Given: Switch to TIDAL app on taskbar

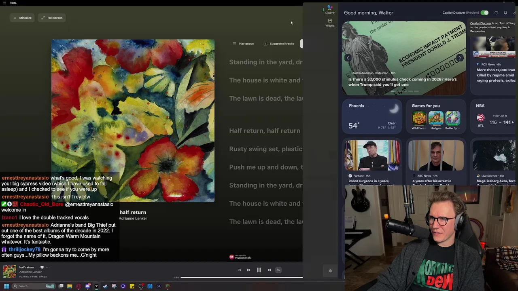Looking at the screenshot, I should click(x=96, y=286).
